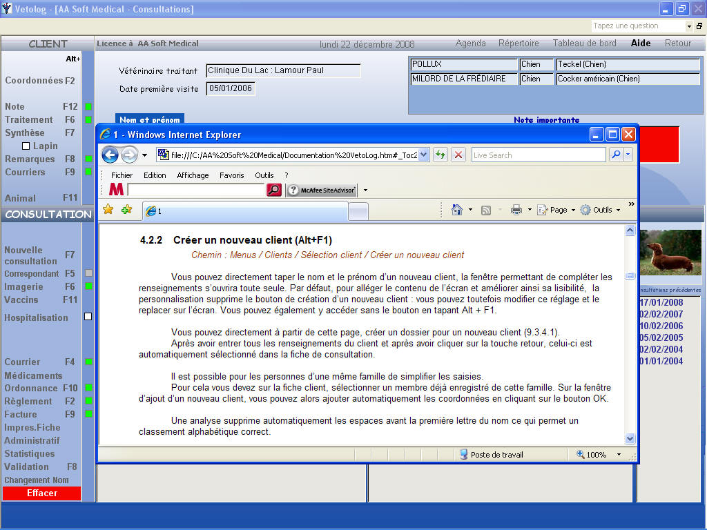This screenshot has height=530, width=707.
Task: Refresh the documentation page in Internet Explorer
Action: click(440, 155)
